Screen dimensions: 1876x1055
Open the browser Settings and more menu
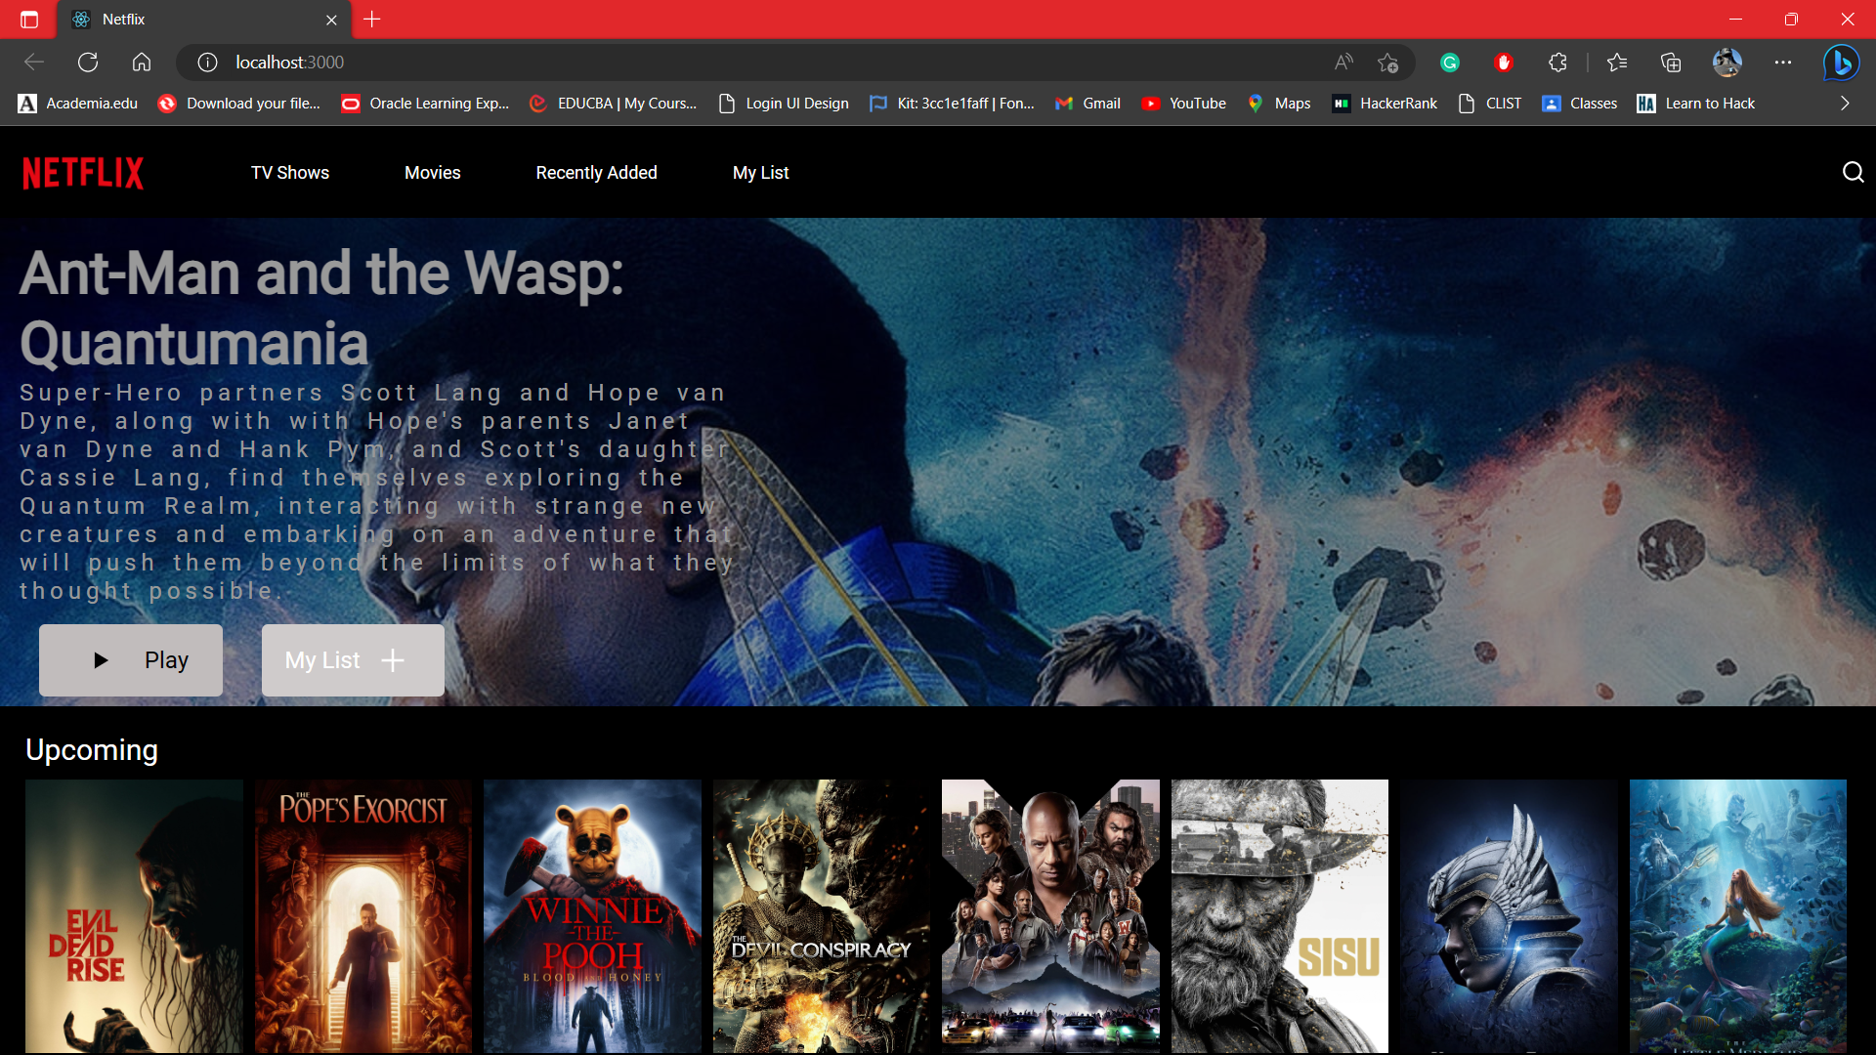[1783, 62]
